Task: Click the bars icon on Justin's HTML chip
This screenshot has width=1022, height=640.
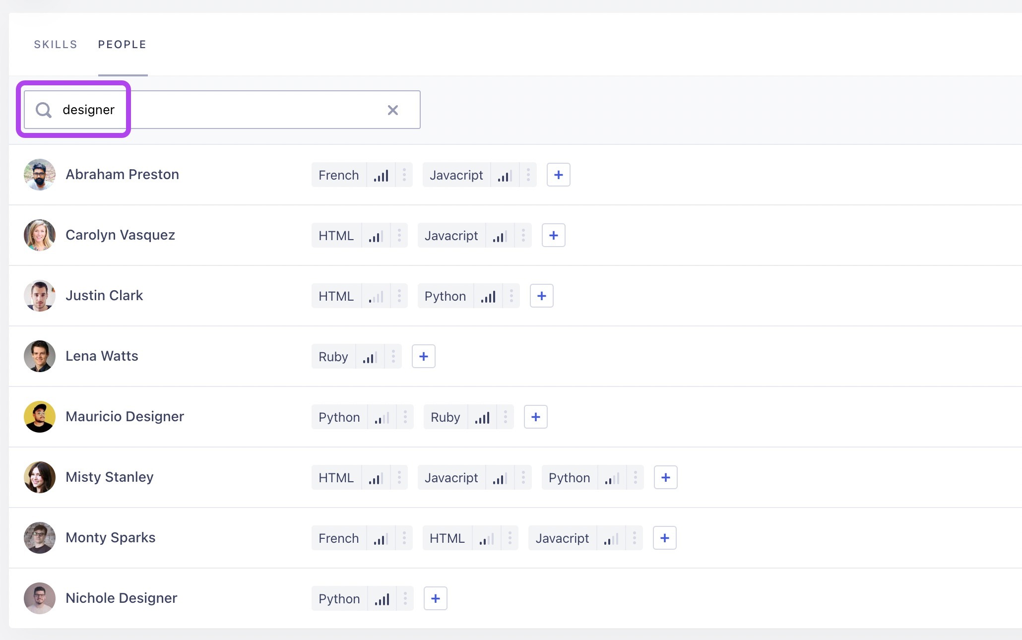Action: 375,296
